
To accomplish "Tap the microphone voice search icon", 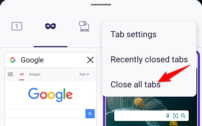I will (168, 115).
